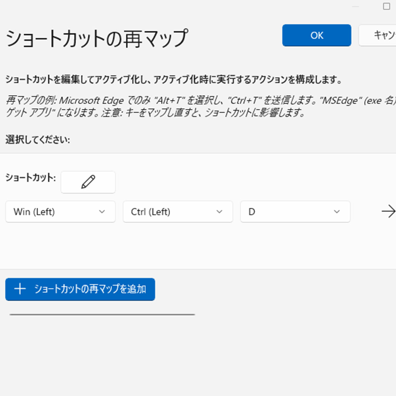396x396 pixels.
Task: Click the 選択してください: label
Action: click(x=38, y=140)
